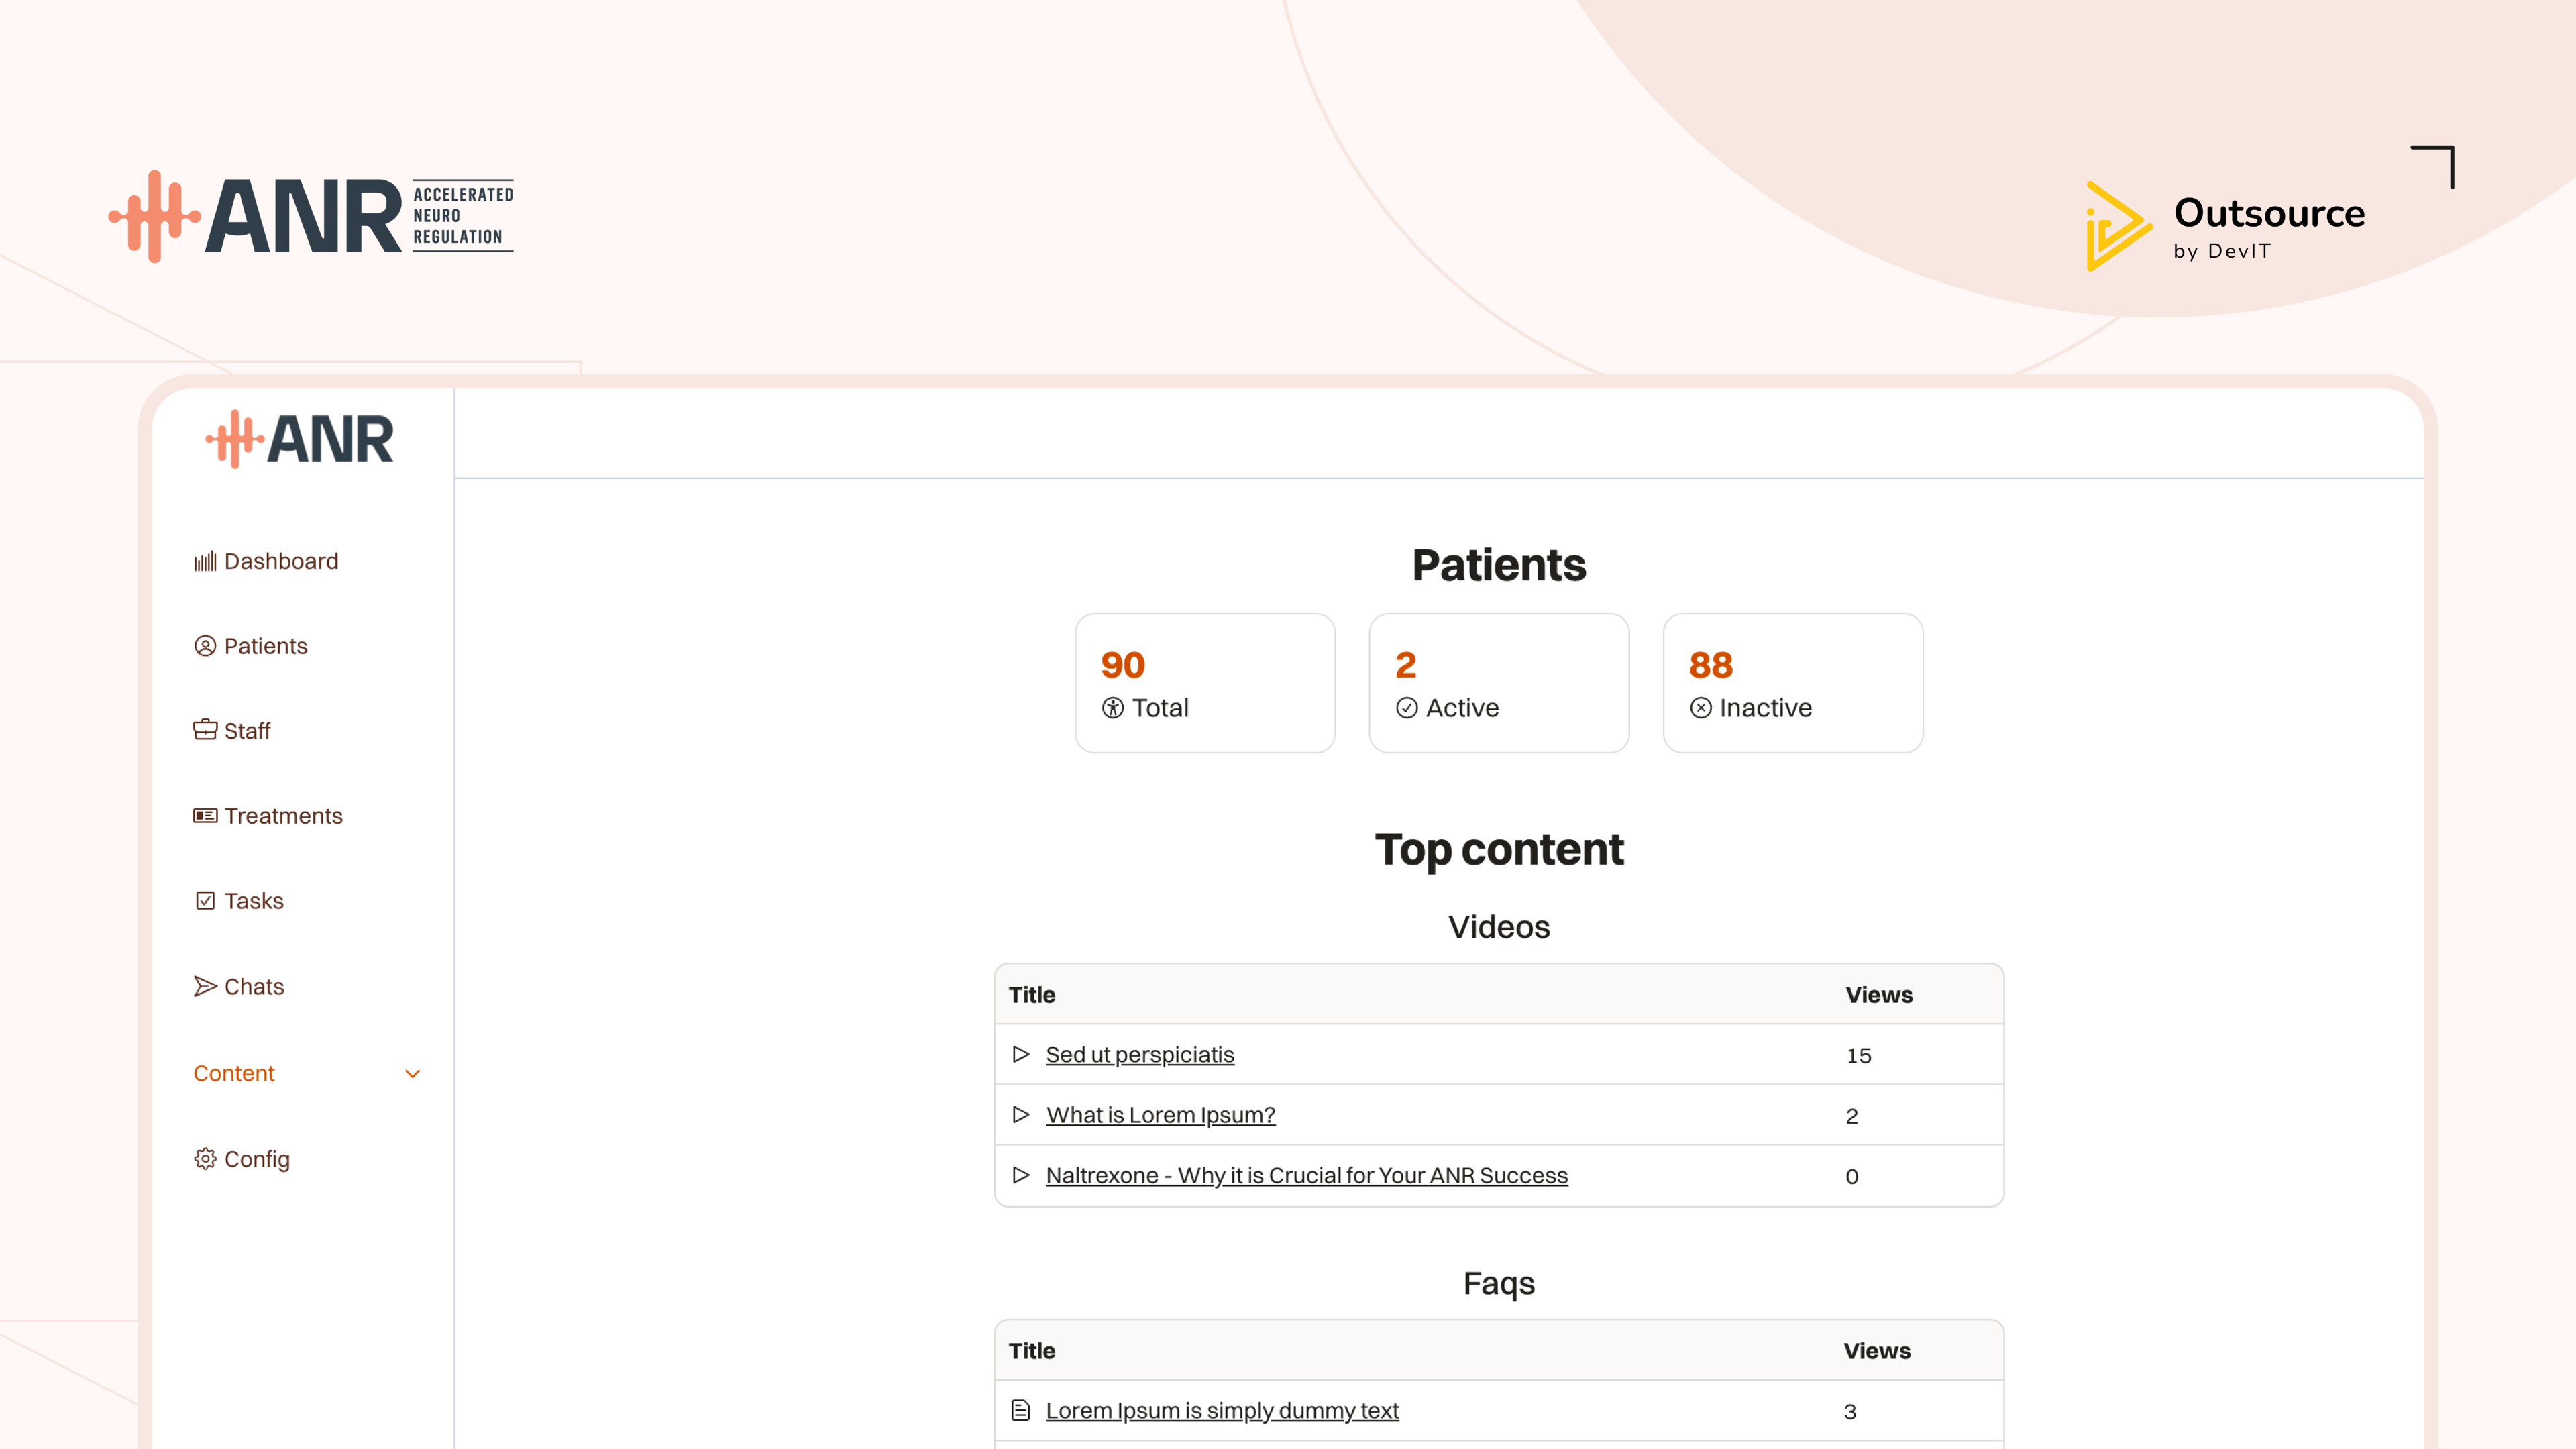
Task: Select the Total patients stat card
Action: [1204, 683]
